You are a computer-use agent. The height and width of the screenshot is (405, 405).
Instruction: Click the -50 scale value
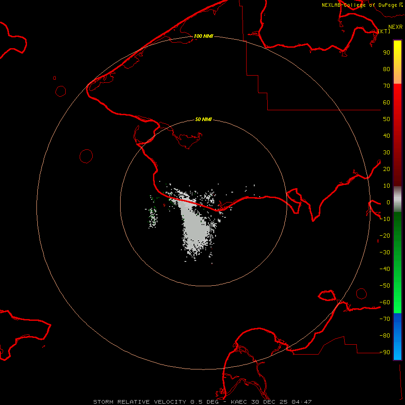click(x=385, y=286)
